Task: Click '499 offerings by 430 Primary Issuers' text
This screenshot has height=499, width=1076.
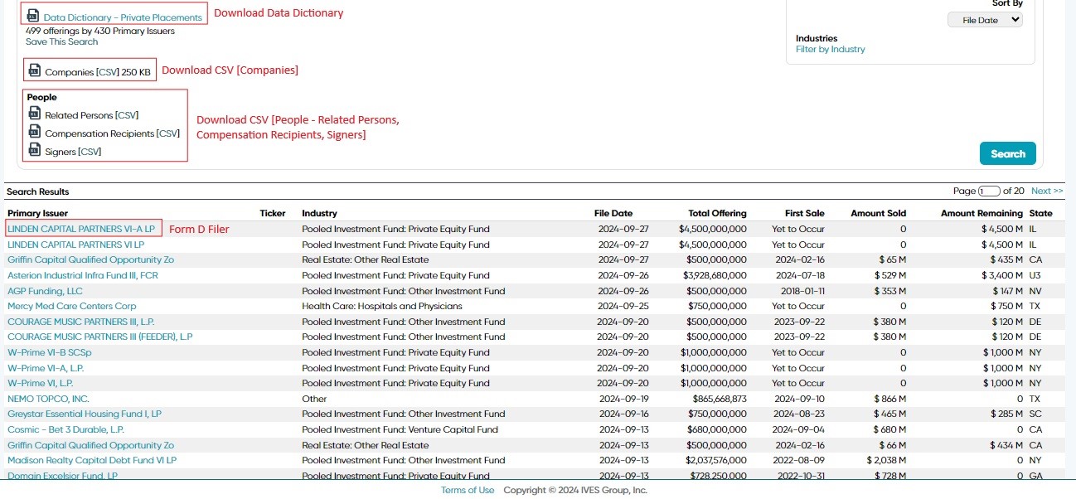Action: [x=100, y=31]
